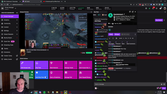Click the Clip That quick action
167x94 pixels.
pyautogui.click(x=41, y=65)
